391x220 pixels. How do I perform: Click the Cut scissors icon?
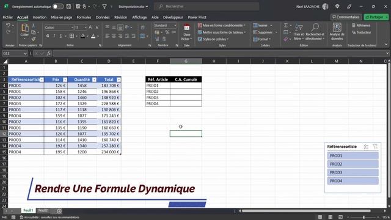(34, 26)
